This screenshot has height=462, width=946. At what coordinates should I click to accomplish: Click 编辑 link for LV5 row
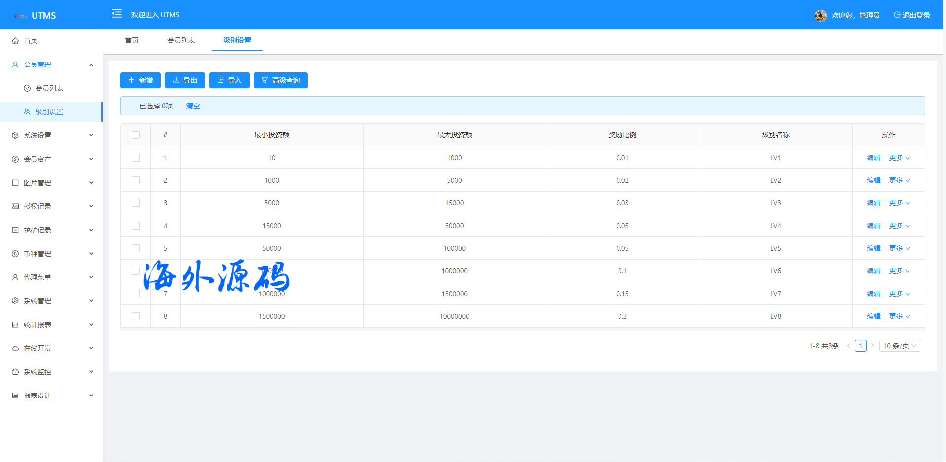[873, 248]
